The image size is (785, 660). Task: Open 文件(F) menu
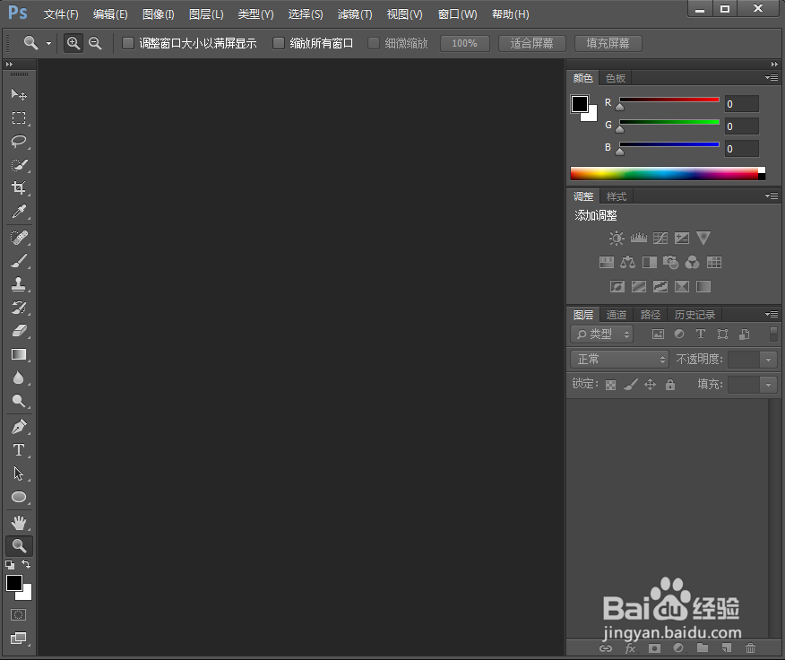click(x=61, y=14)
